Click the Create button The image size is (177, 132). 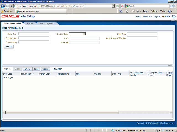(x=27, y=69)
